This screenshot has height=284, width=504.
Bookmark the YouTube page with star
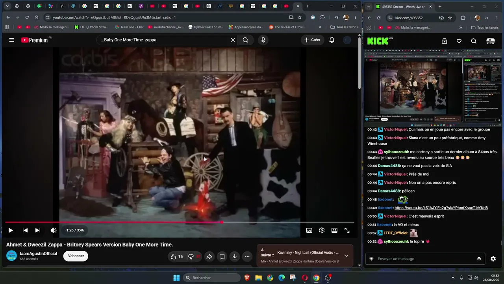click(300, 17)
